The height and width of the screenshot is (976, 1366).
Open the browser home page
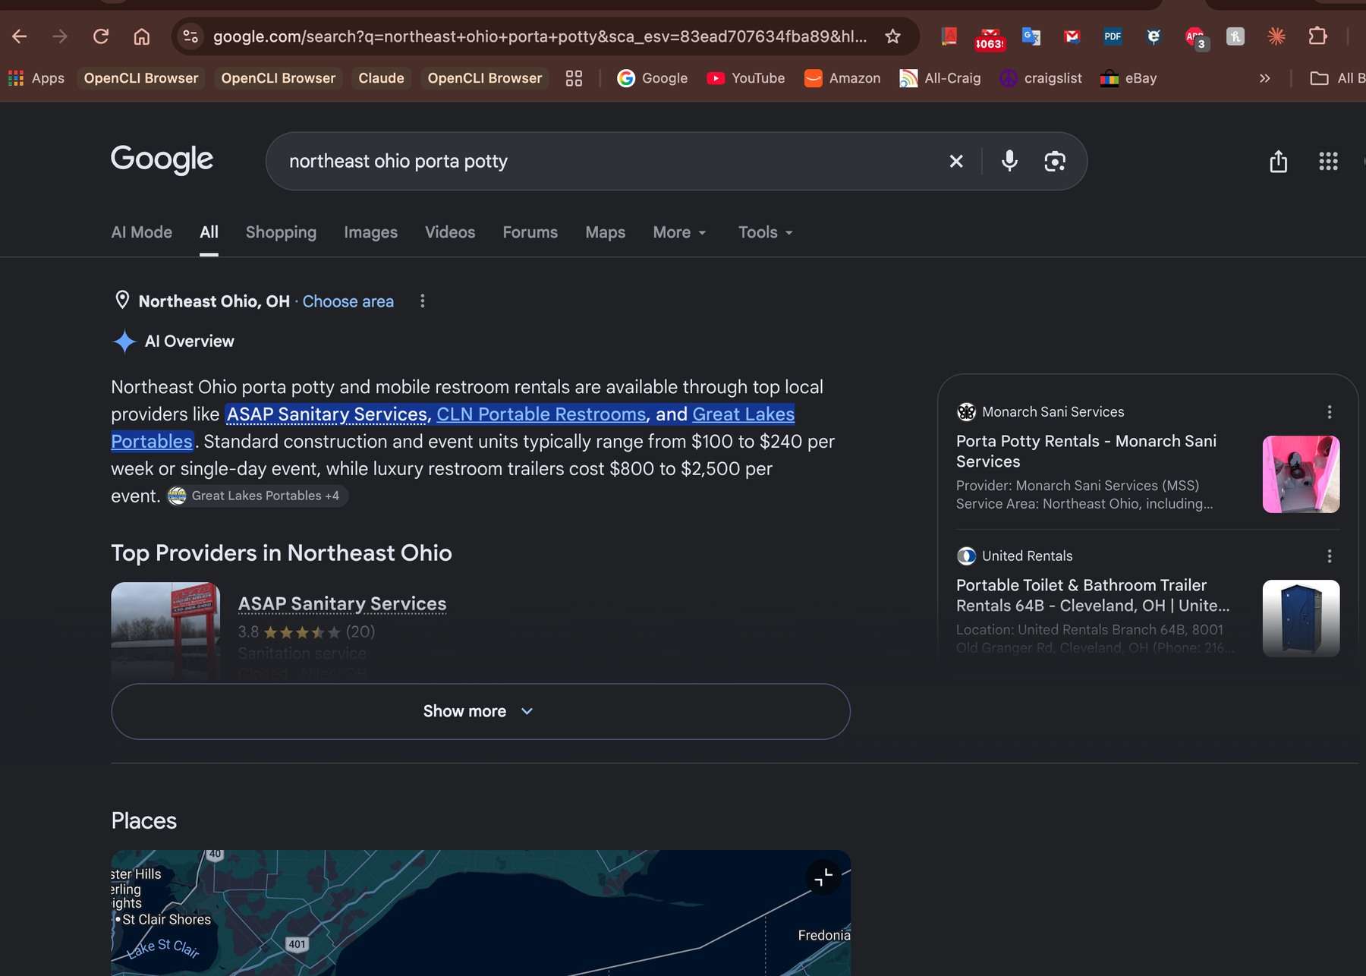click(x=142, y=36)
